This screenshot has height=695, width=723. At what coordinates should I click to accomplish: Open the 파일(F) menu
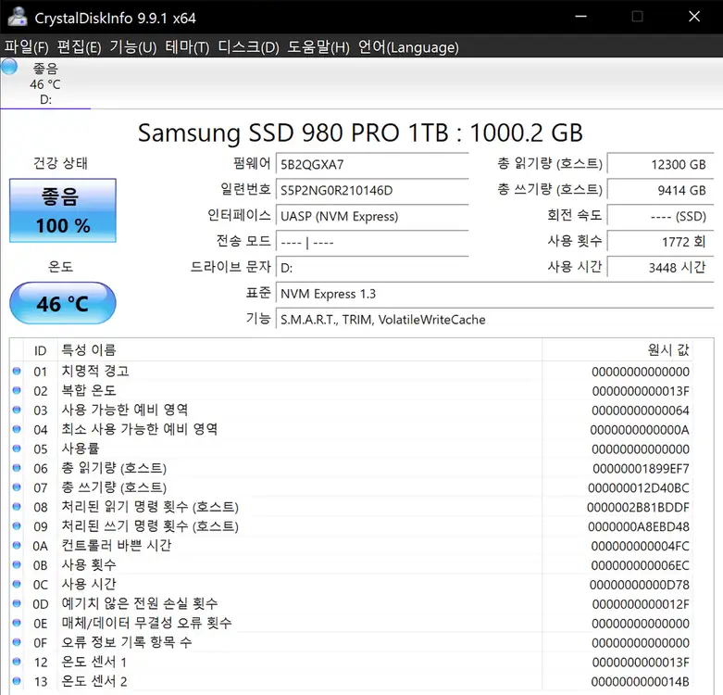[26, 46]
